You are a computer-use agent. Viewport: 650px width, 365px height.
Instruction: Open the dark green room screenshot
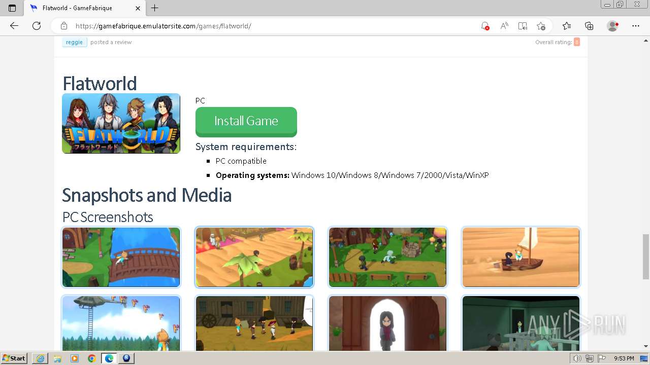(x=521, y=323)
